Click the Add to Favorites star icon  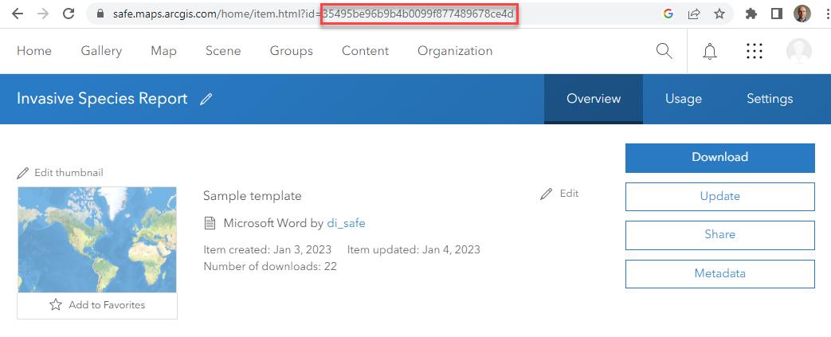point(56,304)
